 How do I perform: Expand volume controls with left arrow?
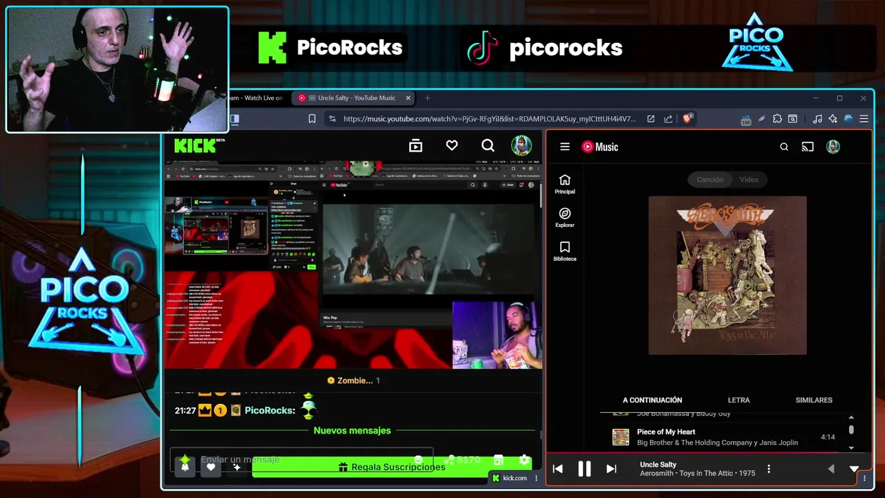831,469
